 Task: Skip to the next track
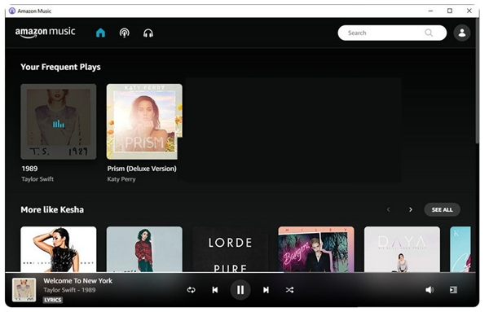click(266, 290)
